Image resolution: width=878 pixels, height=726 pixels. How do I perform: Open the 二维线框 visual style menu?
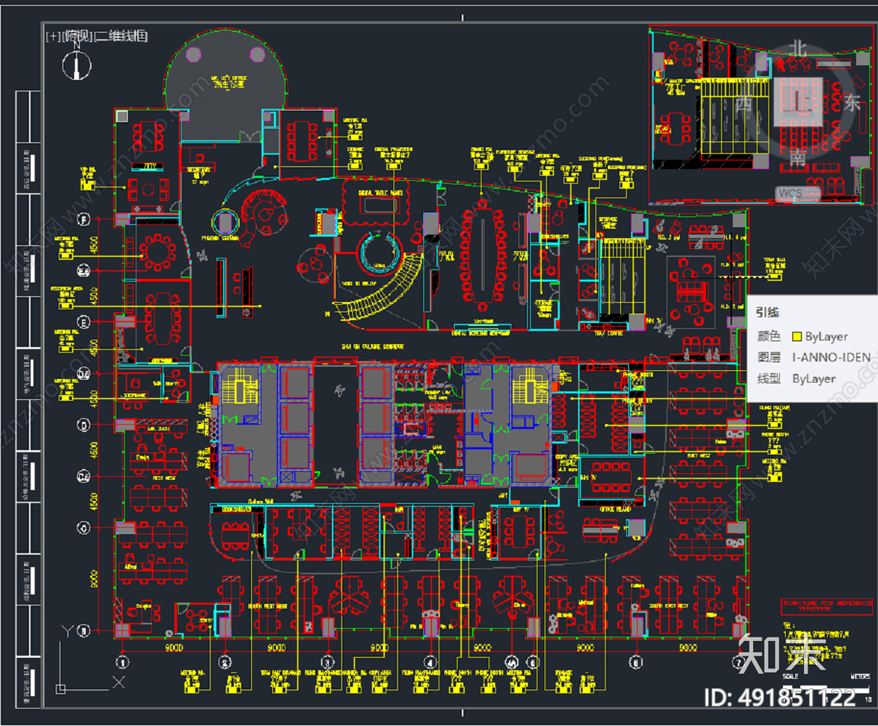pyautogui.click(x=121, y=36)
